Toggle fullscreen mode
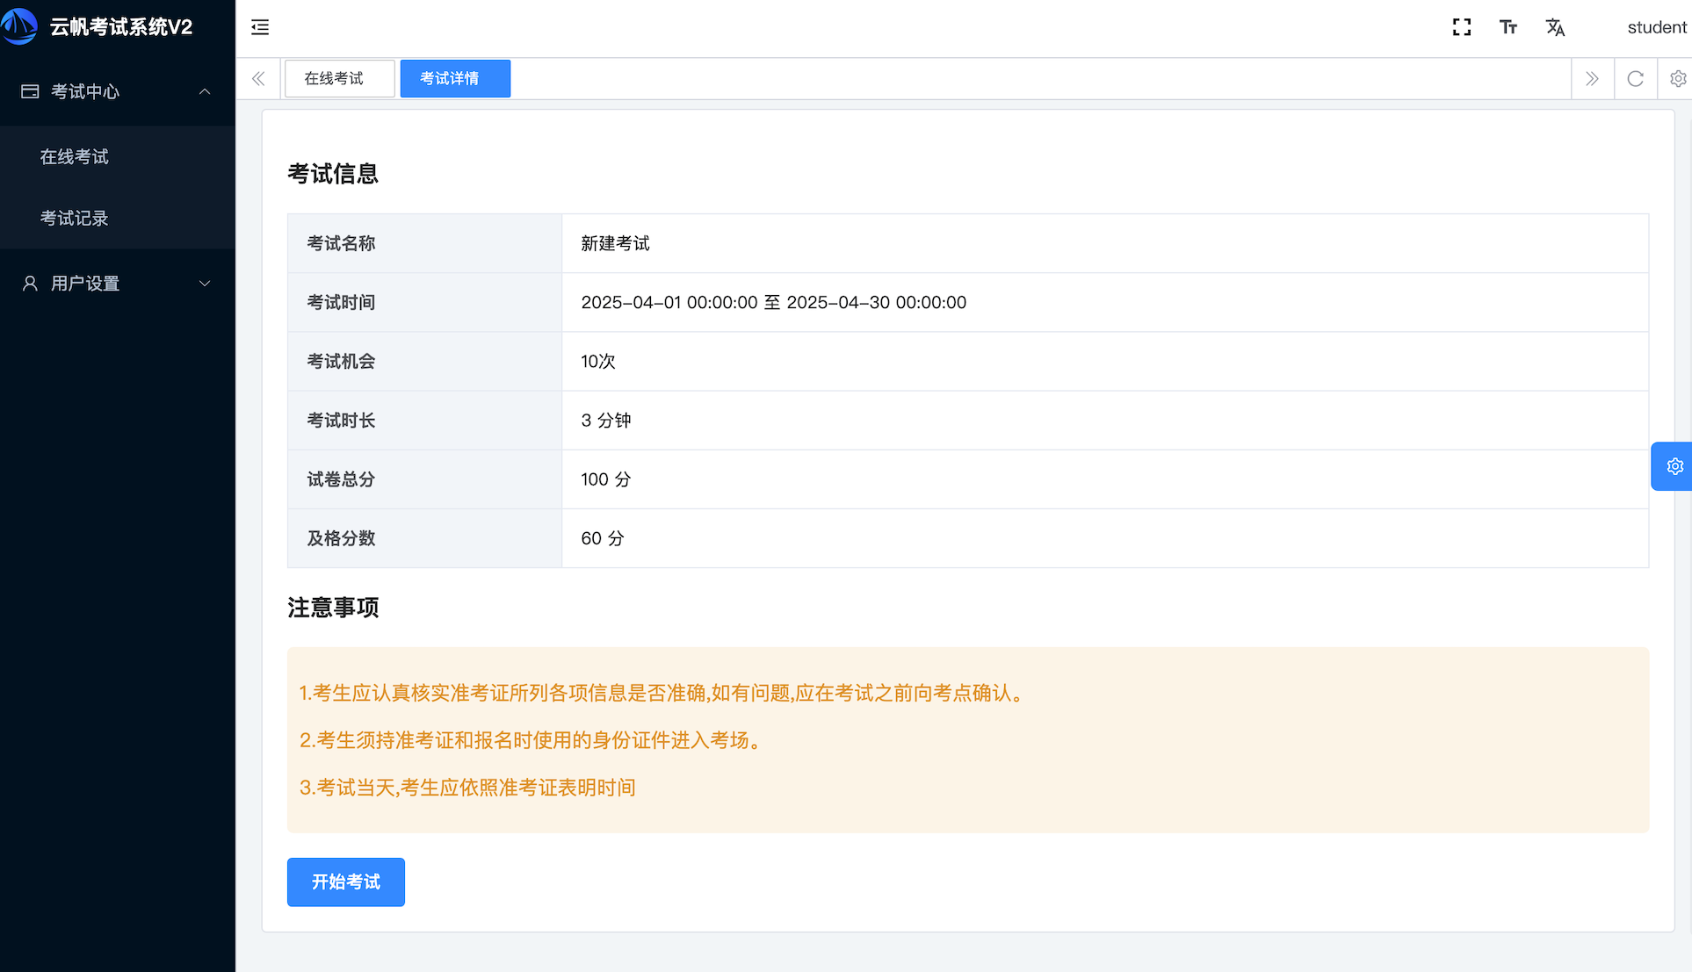This screenshot has height=972, width=1692. (x=1461, y=27)
